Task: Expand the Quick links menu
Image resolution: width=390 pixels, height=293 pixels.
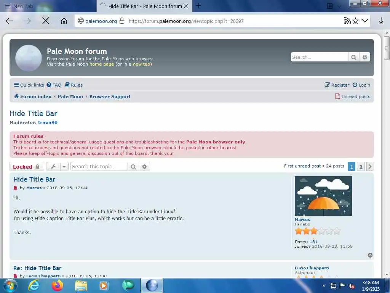Action: [29, 85]
